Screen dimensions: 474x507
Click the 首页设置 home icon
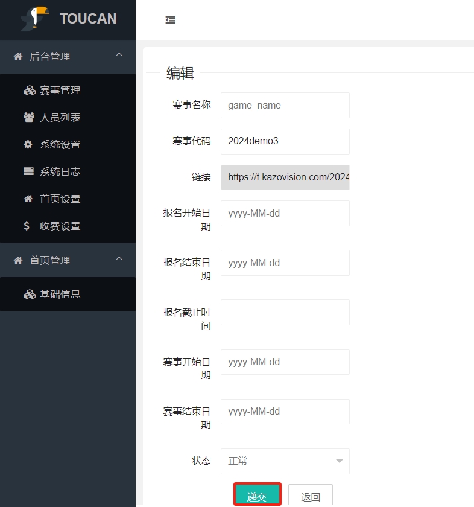point(28,199)
